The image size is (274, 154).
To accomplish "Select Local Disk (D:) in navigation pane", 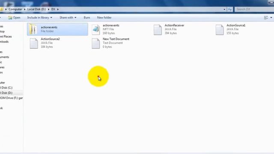I will (6, 93).
